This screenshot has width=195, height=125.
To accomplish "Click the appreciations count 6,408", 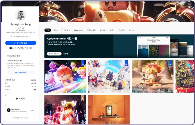I will (x=34, y=83).
